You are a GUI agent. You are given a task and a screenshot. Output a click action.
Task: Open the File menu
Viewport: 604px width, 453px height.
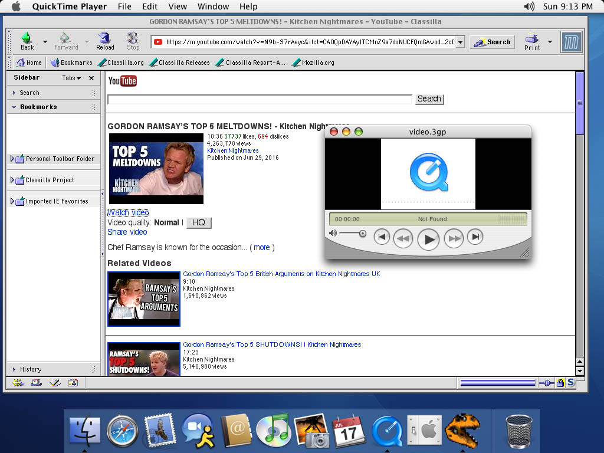[x=124, y=6]
